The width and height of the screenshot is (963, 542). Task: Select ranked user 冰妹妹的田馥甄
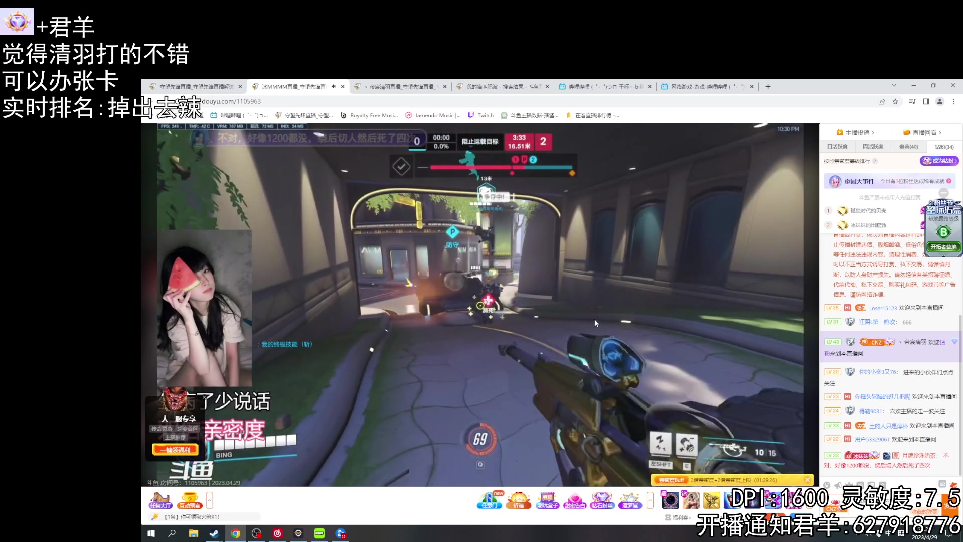pos(868,225)
